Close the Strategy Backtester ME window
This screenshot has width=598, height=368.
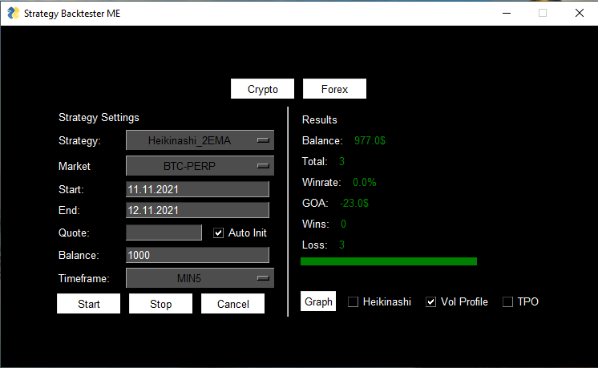tap(579, 13)
